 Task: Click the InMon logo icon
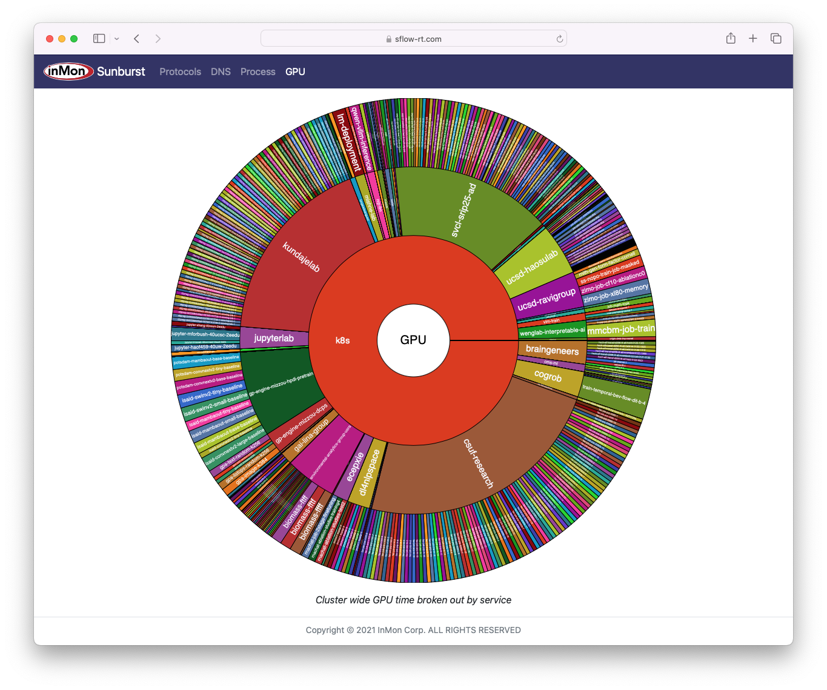pyautogui.click(x=68, y=71)
